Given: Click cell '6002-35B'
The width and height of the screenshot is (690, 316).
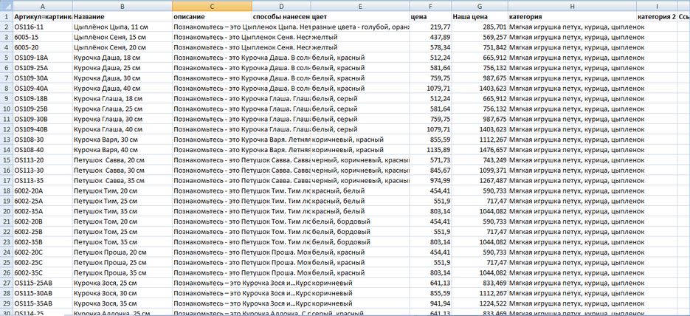Looking at the screenshot, I should 43,241.
